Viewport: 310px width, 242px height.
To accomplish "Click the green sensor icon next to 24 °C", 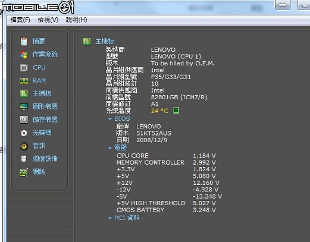I will coord(176,111).
